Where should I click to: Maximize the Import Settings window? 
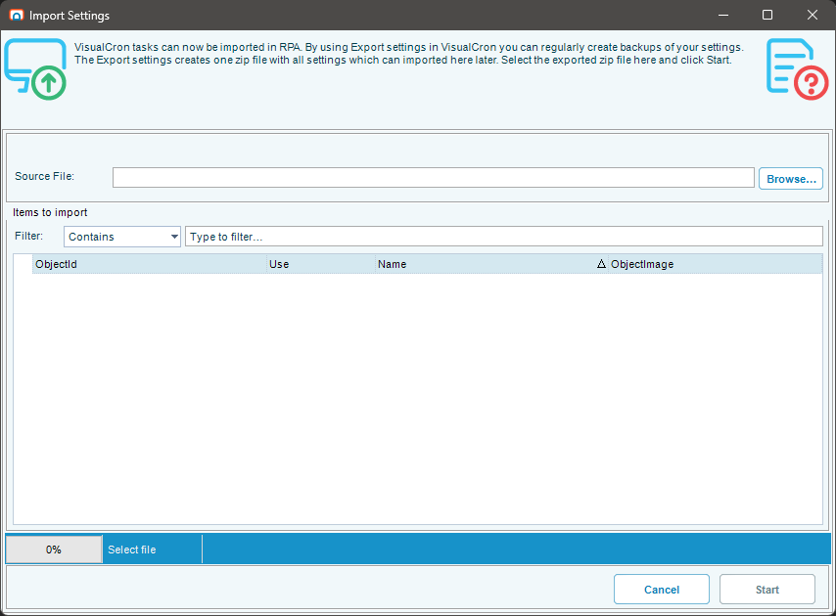pyautogui.click(x=767, y=15)
